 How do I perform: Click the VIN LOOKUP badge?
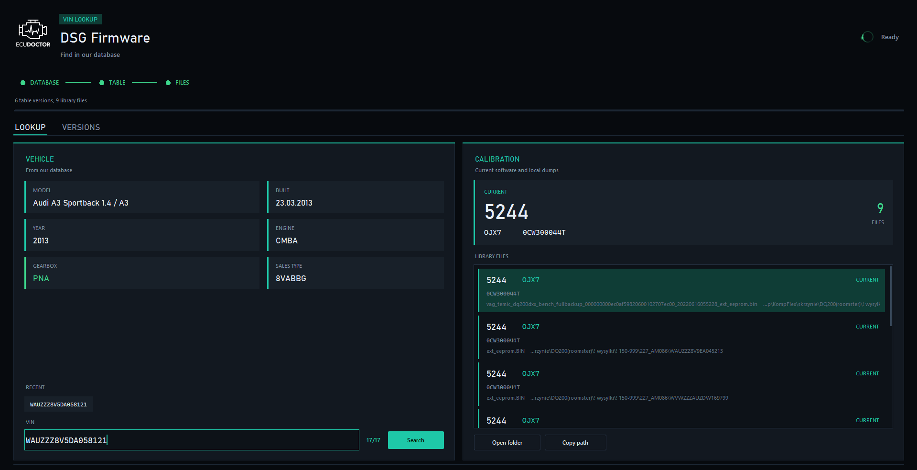[80, 19]
